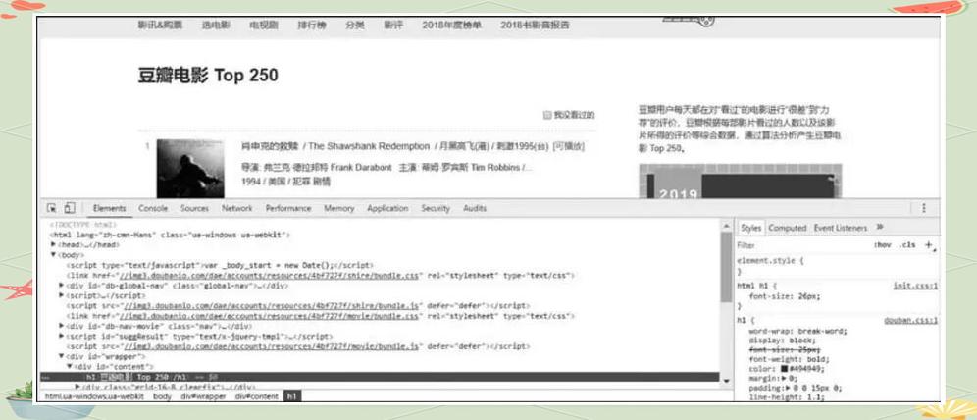Viewport: 977px width, 420px height.
Task: Open the 选电影 nav menu item
Action: tap(216, 26)
